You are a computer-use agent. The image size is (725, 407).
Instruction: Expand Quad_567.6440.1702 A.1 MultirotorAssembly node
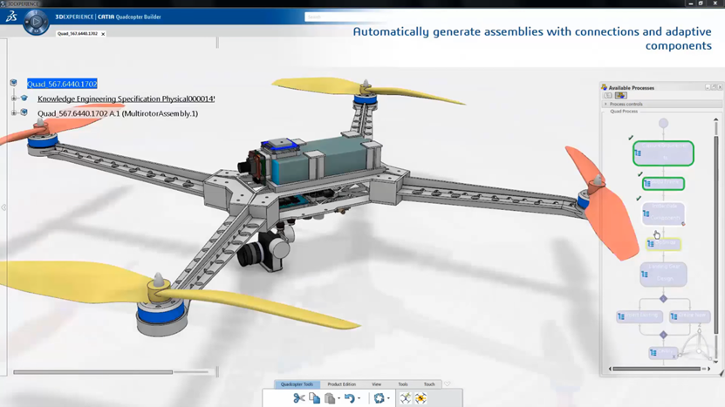tap(14, 112)
